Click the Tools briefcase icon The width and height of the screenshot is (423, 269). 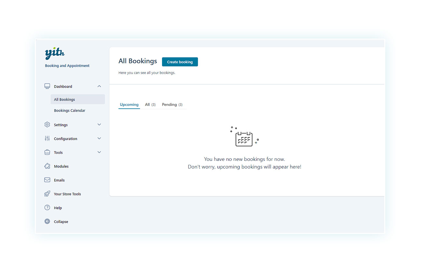pyautogui.click(x=47, y=152)
